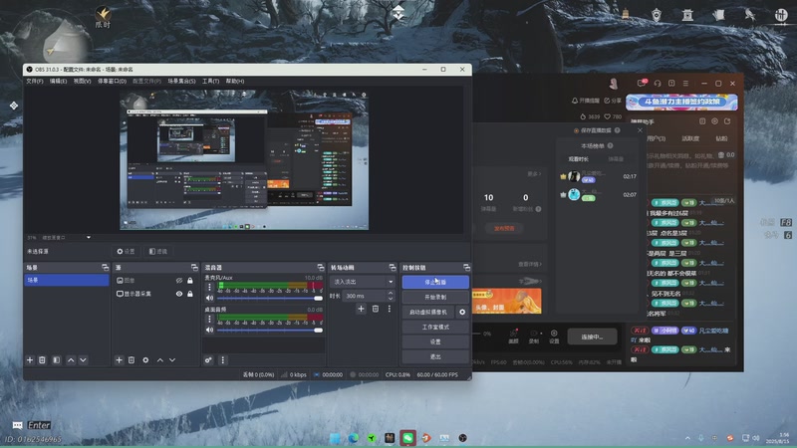Add a new scene with the plus icon in the OBS Scenes panel
Image resolution: width=797 pixels, height=448 pixels.
pyautogui.click(x=30, y=359)
